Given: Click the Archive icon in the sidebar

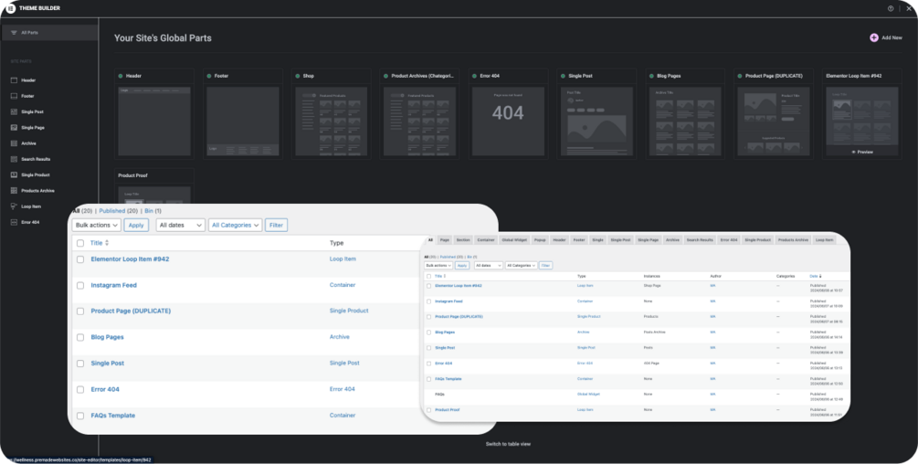Looking at the screenshot, I should tap(14, 143).
